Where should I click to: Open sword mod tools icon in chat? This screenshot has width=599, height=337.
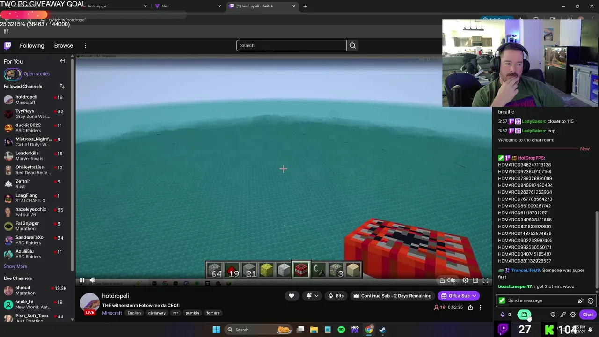pos(563,315)
